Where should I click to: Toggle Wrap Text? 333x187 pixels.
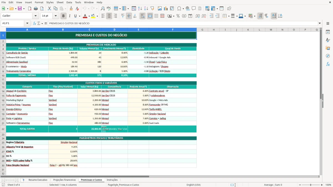point(142,16)
